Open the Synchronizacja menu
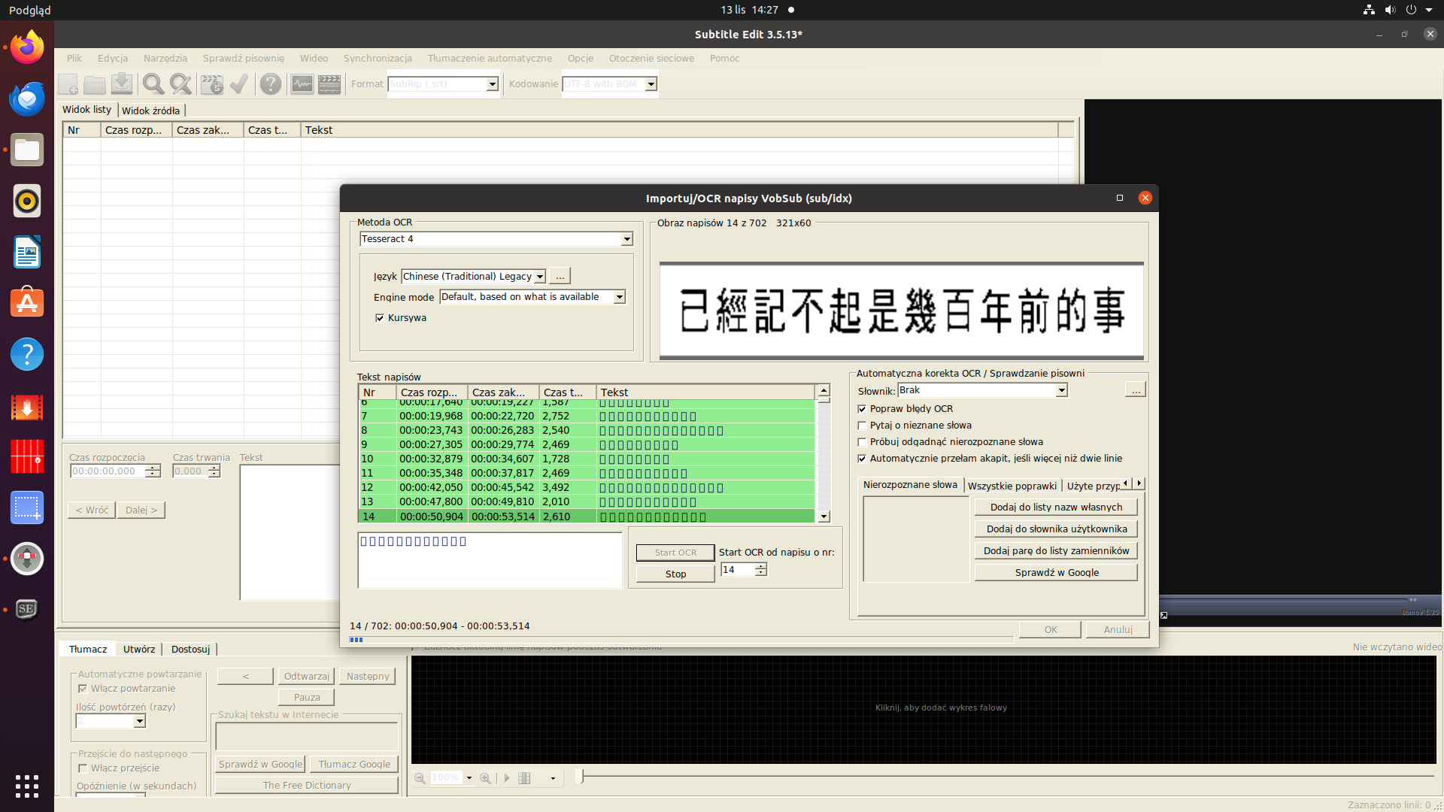Viewport: 1444px width, 812px height. [378, 58]
